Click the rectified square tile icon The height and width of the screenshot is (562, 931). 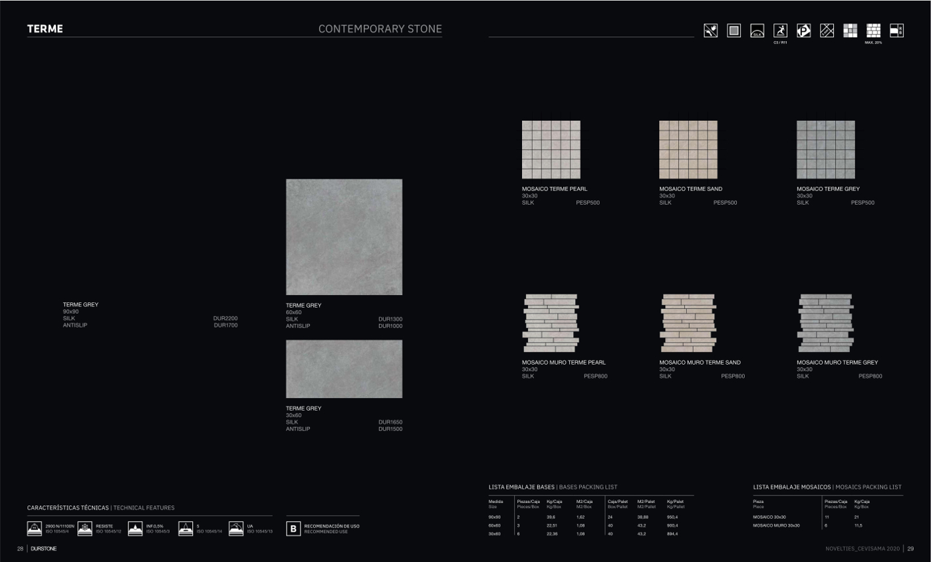click(734, 31)
